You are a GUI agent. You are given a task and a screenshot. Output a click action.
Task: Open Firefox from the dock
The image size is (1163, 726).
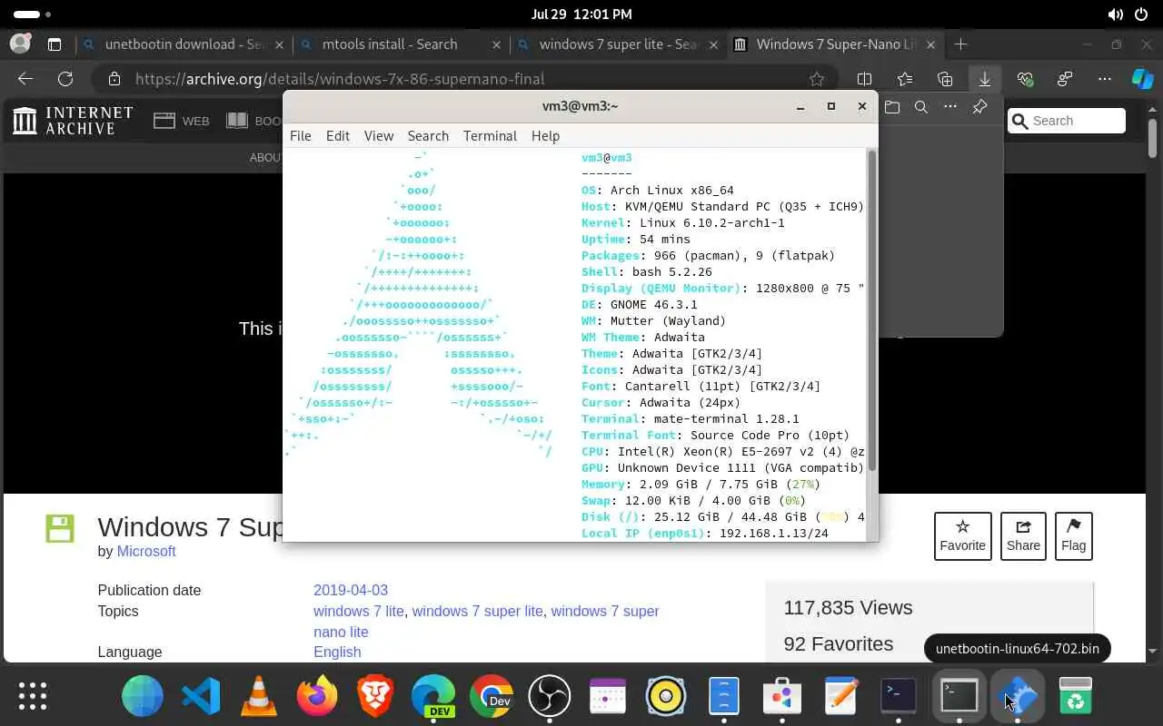click(x=317, y=696)
